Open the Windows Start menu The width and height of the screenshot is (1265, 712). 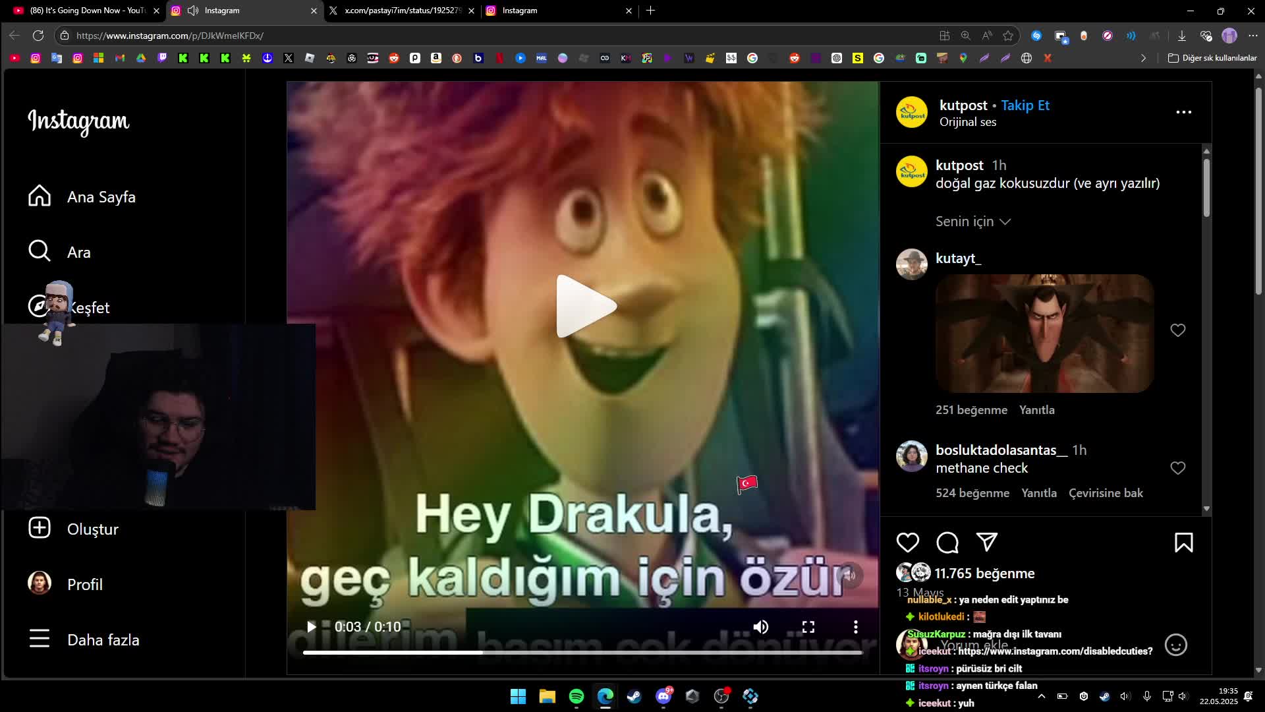(x=518, y=696)
